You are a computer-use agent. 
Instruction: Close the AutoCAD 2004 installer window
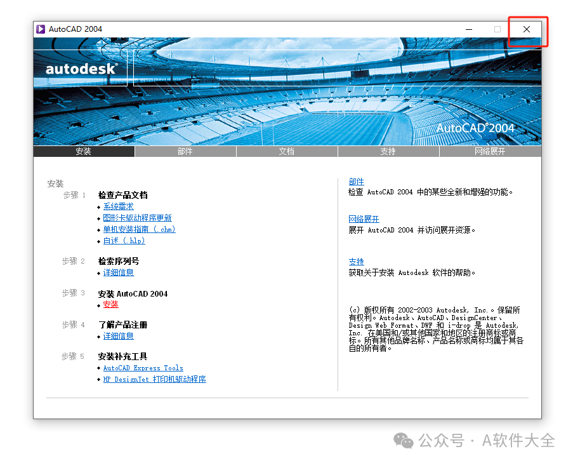click(x=526, y=29)
